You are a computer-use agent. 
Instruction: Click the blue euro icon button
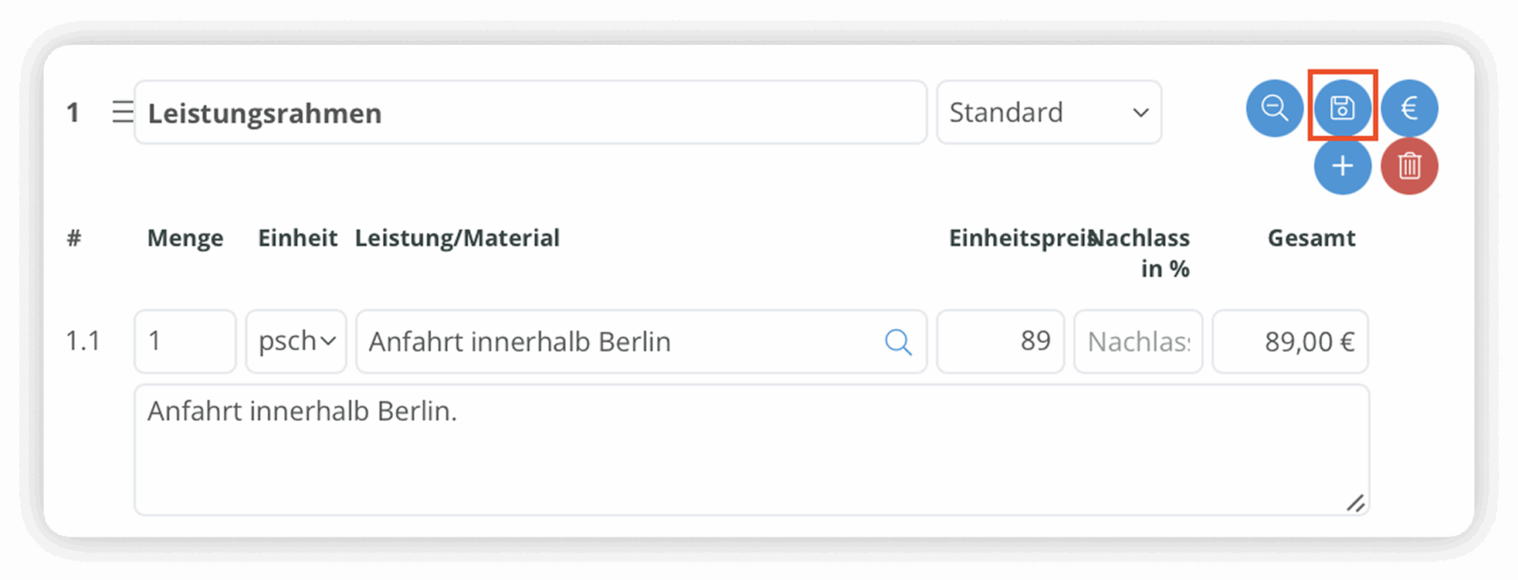1410,108
